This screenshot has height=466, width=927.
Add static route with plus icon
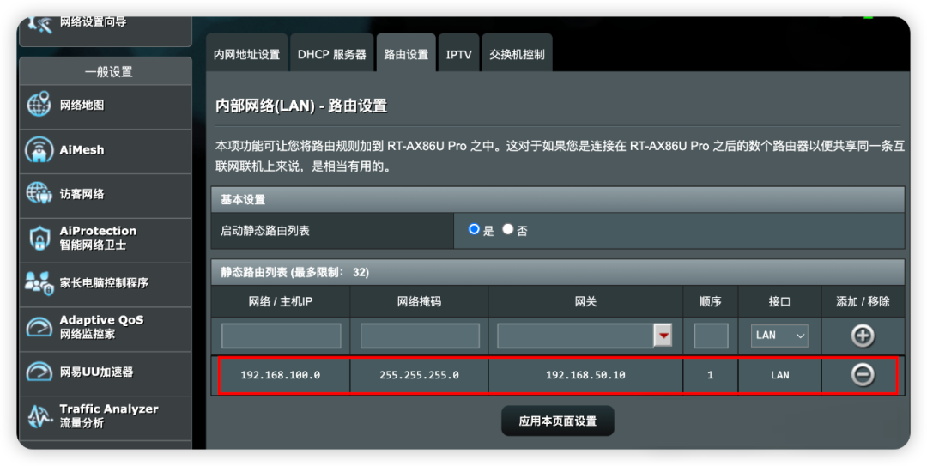(862, 336)
